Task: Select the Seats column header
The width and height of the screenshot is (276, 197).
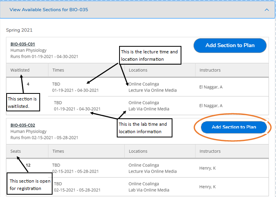Action: [16, 151]
